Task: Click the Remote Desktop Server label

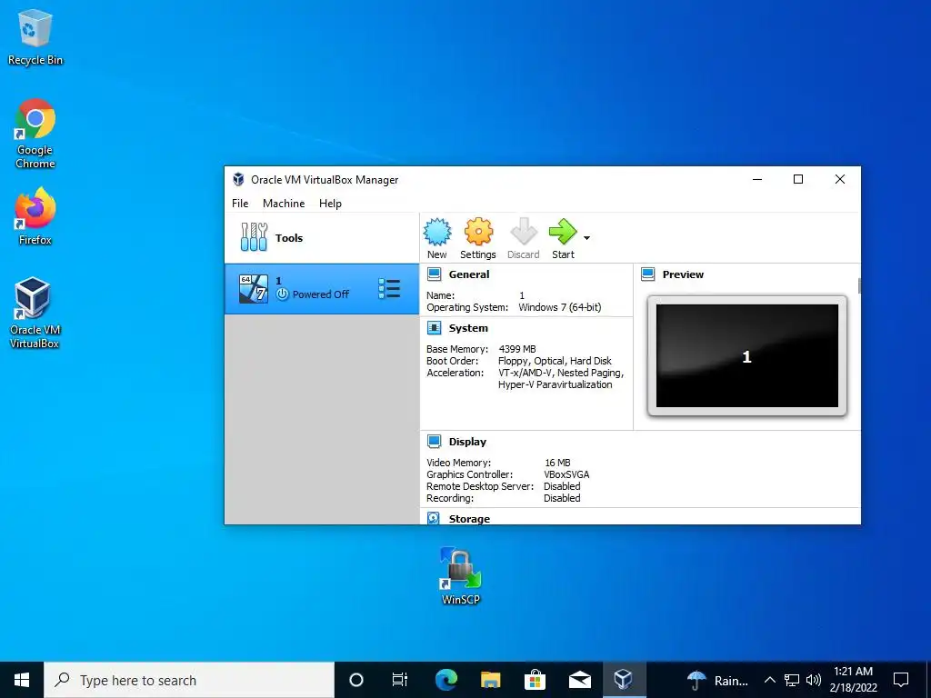Action: click(480, 486)
